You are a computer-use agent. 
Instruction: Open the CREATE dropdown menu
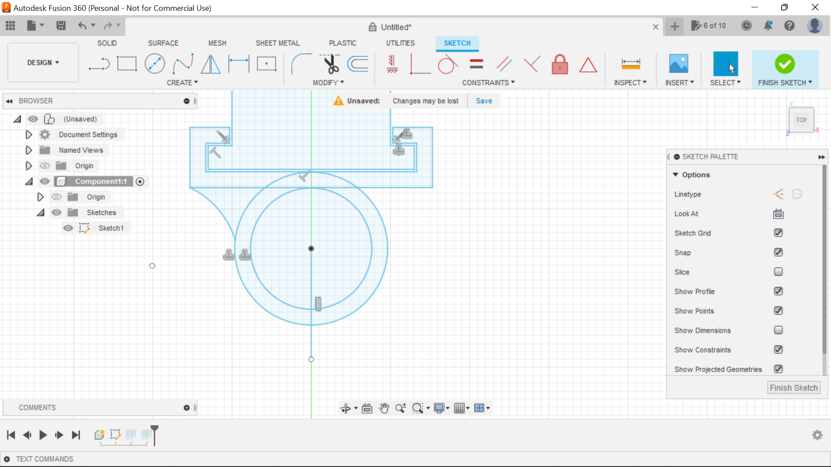tap(182, 83)
